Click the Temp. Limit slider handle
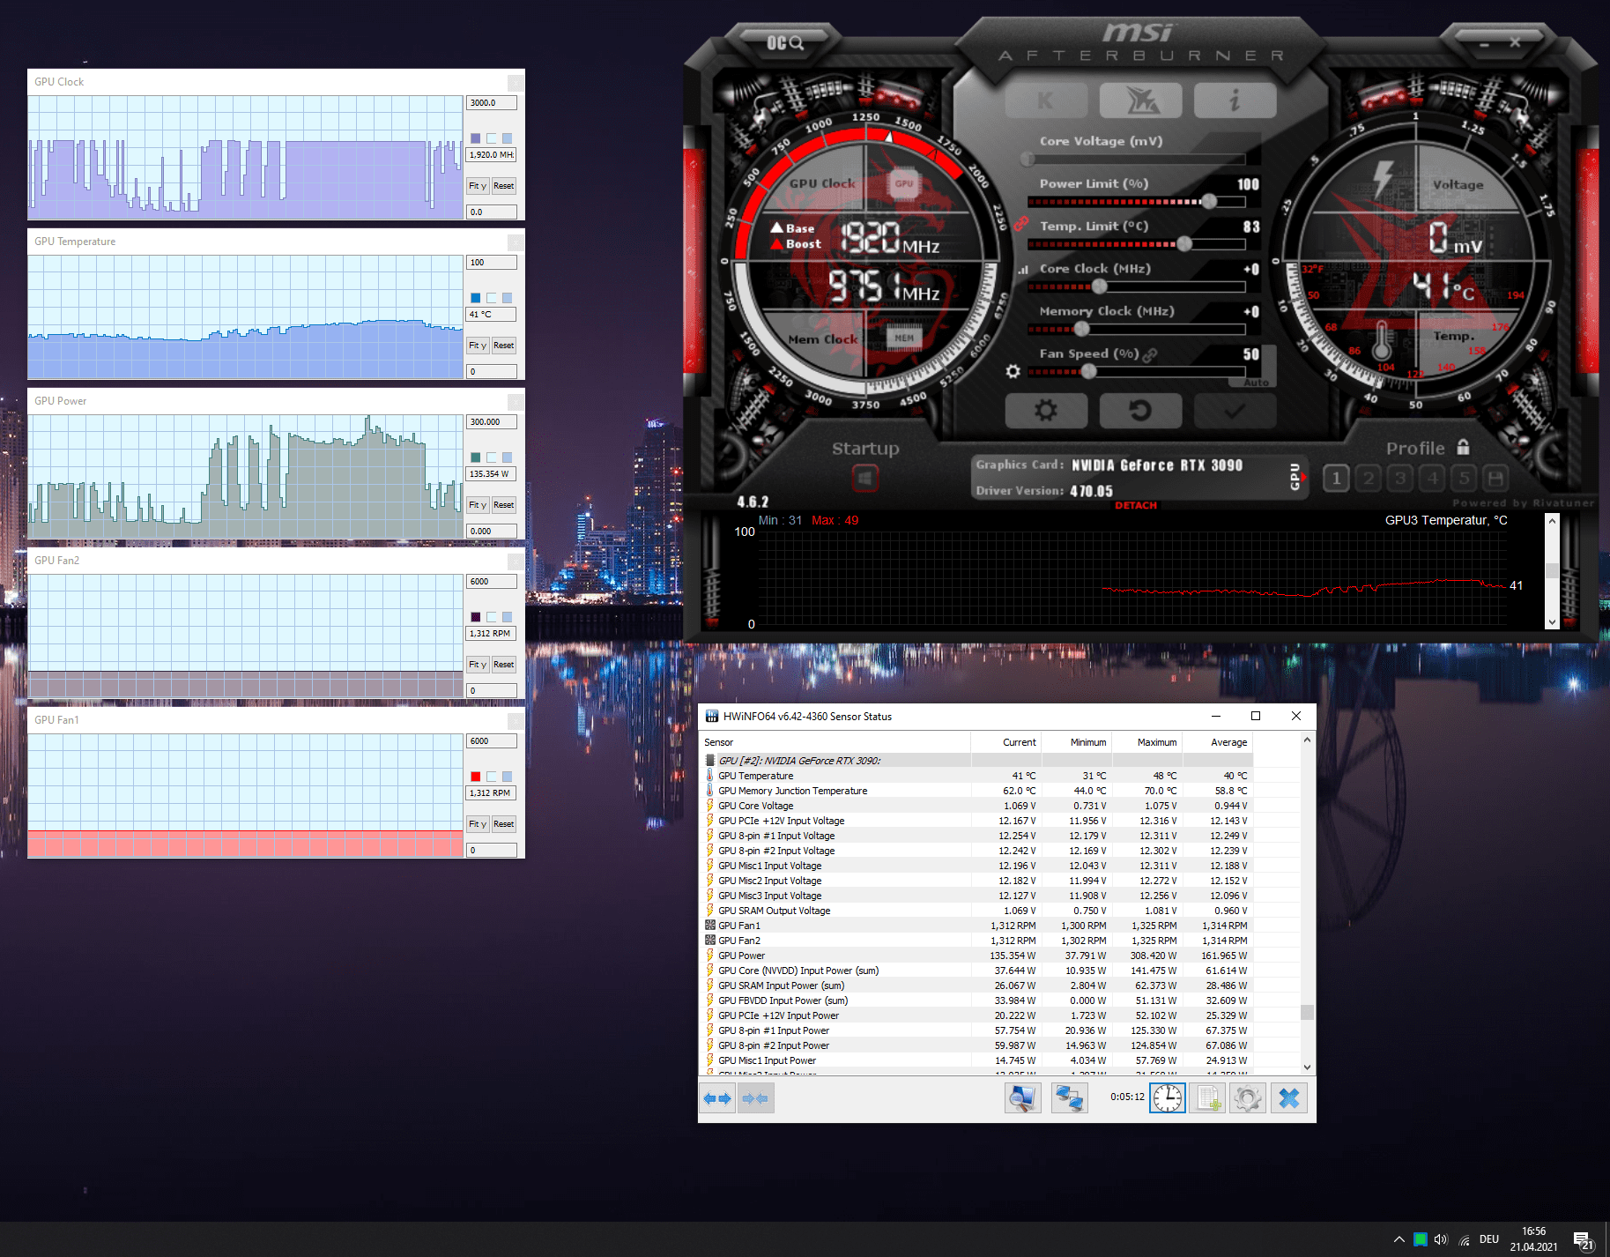The image size is (1610, 1257). pos(1184,243)
